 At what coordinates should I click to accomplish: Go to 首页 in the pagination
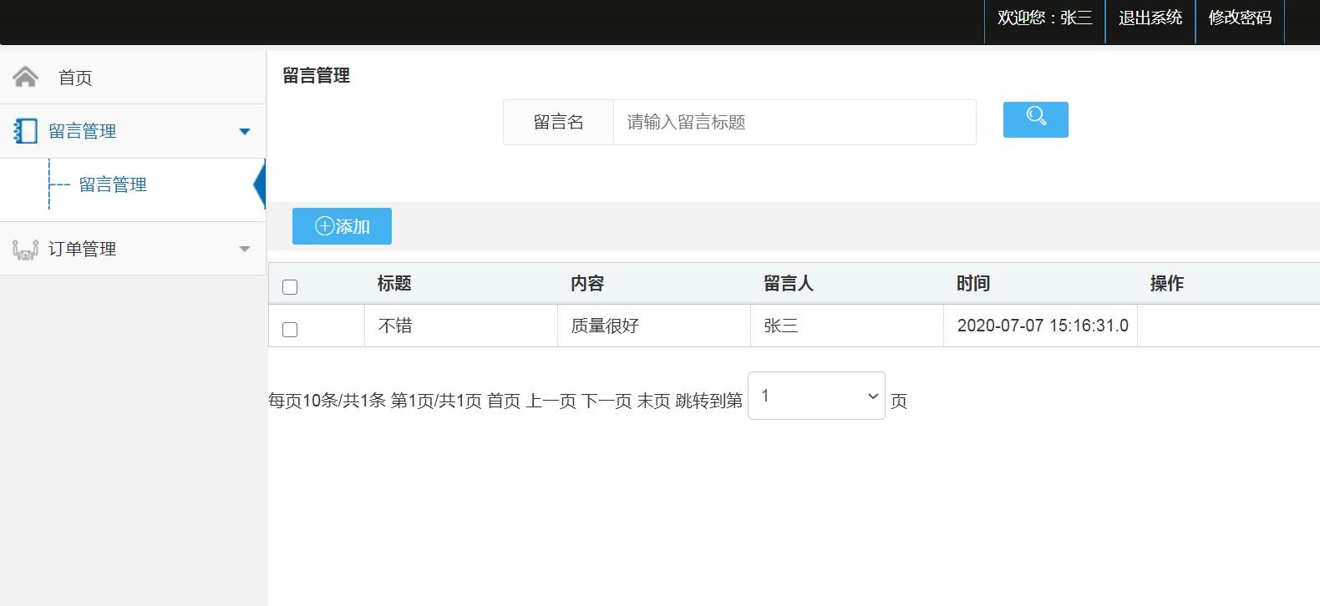[x=504, y=401]
